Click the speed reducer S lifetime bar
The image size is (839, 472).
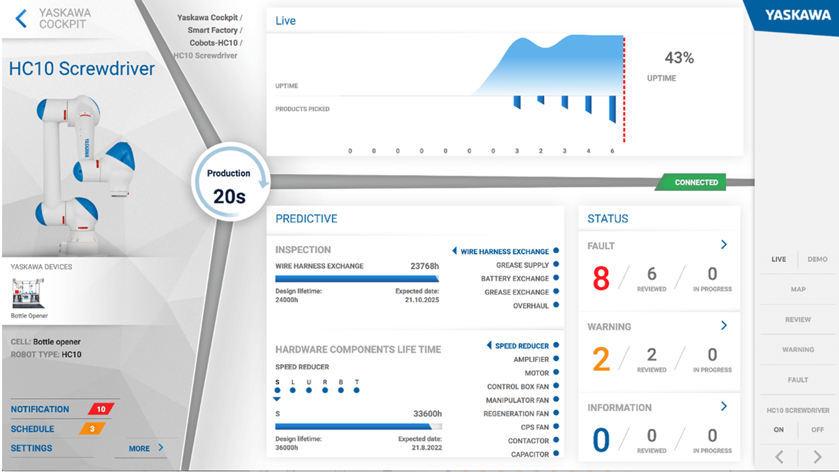point(359,427)
